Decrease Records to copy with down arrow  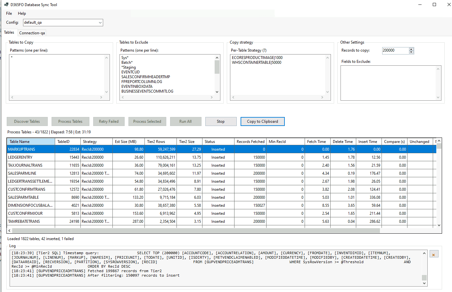[x=411, y=52]
